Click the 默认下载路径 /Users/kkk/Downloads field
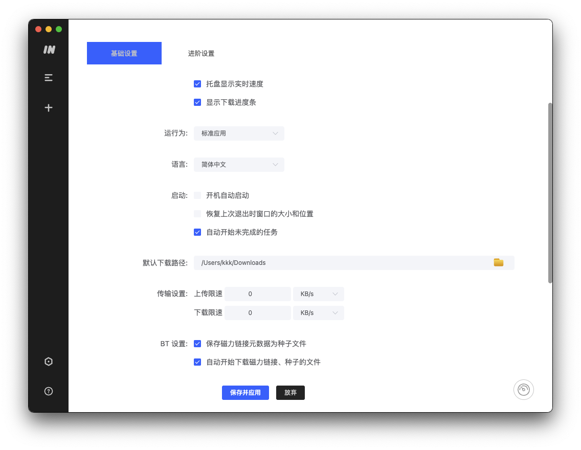This screenshot has width=581, height=450. tap(354, 263)
